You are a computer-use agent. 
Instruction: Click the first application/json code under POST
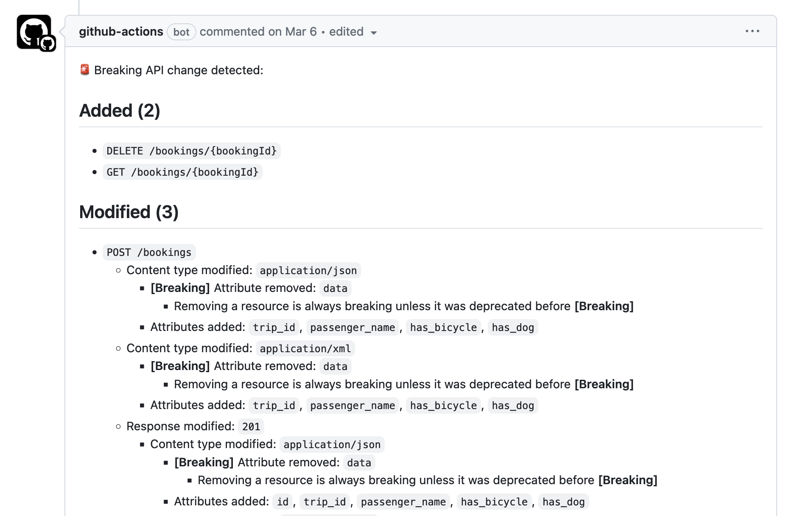(308, 271)
